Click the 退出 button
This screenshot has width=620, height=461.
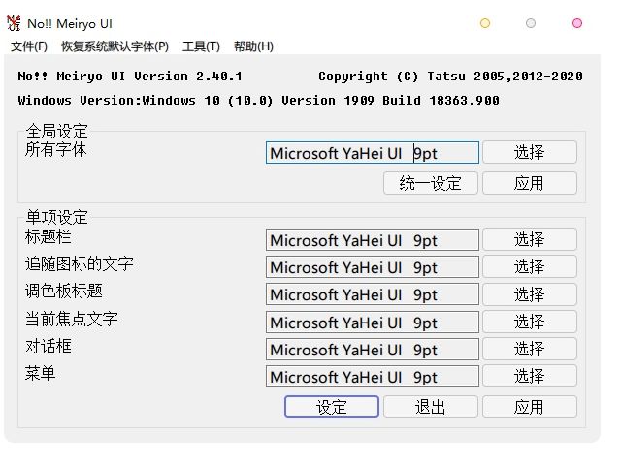pyautogui.click(x=431, y=407)
